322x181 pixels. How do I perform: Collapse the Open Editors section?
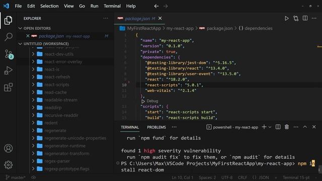20,28
